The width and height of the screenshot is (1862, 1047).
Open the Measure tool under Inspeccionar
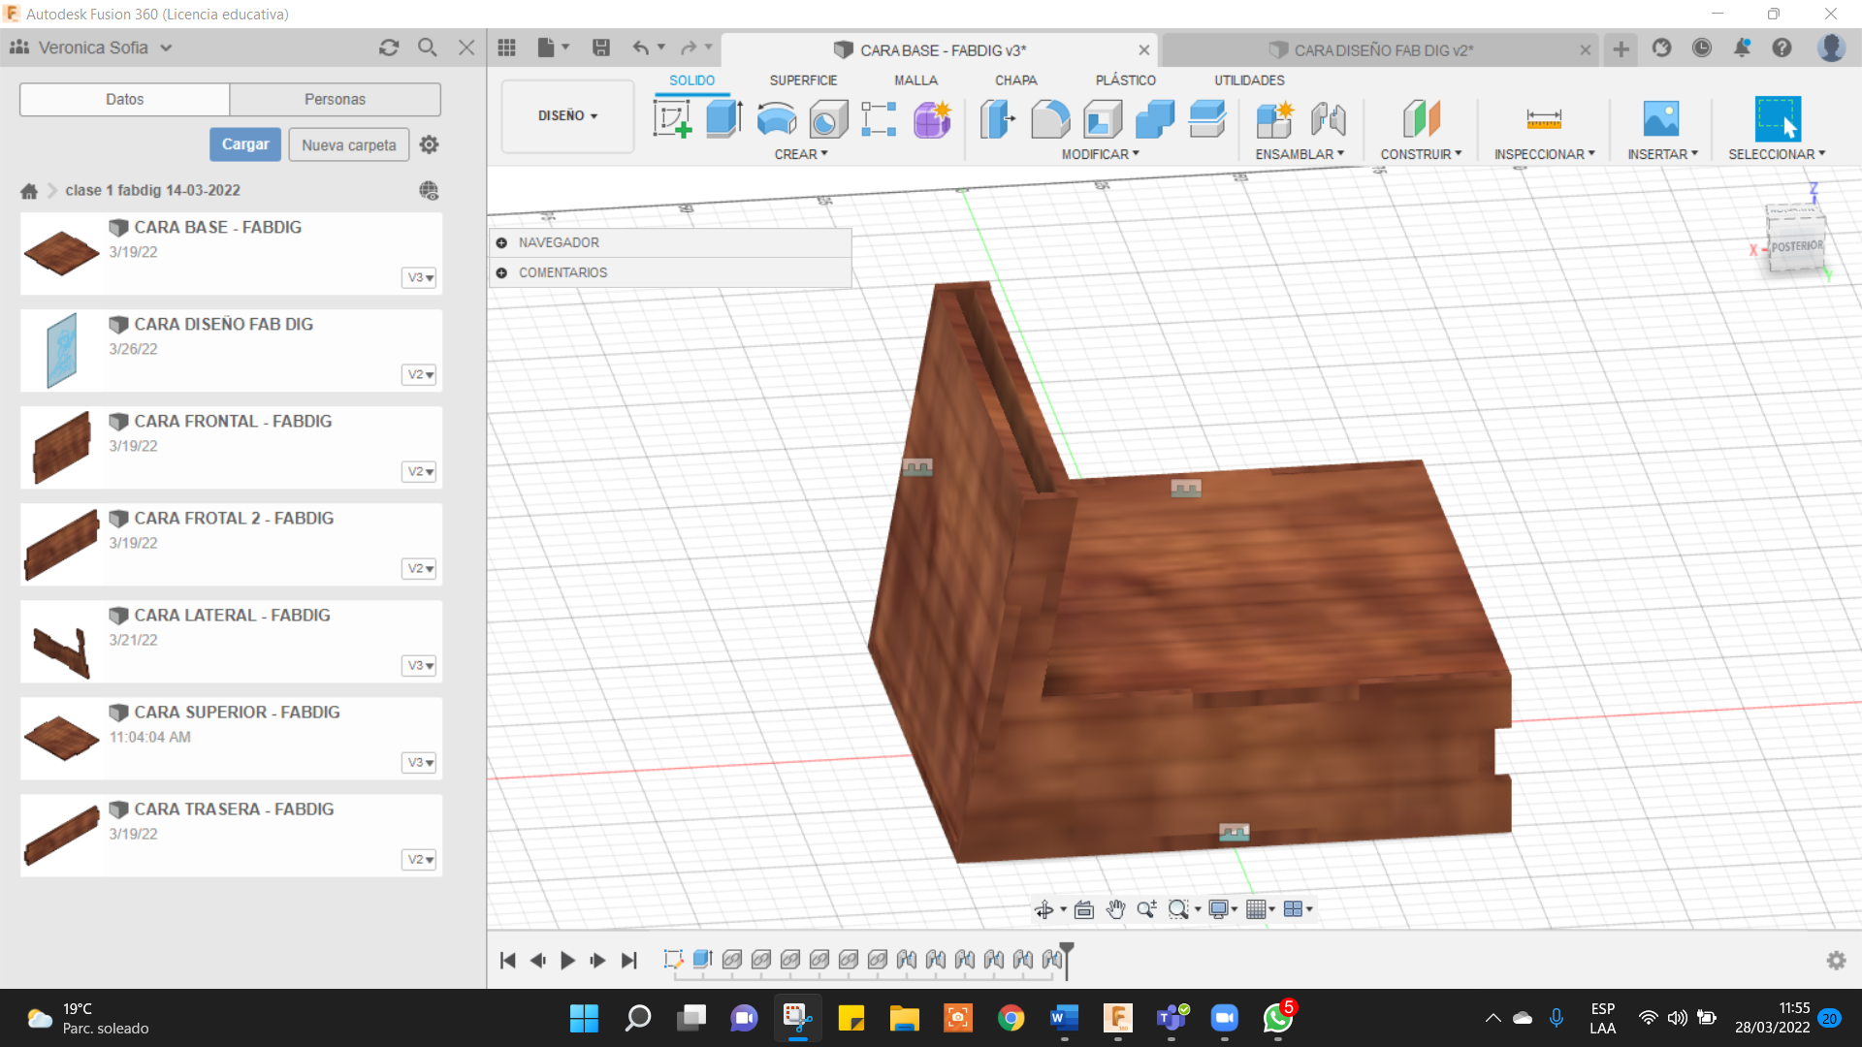tap(1543, 119)
